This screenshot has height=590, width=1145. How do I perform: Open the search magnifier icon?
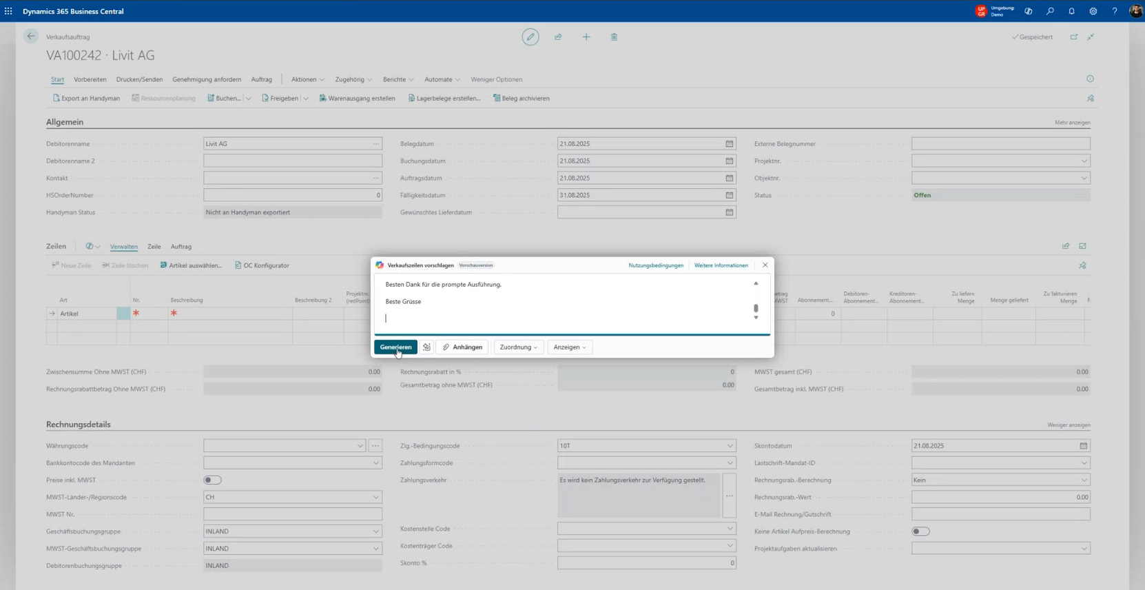click(1050, 11)
